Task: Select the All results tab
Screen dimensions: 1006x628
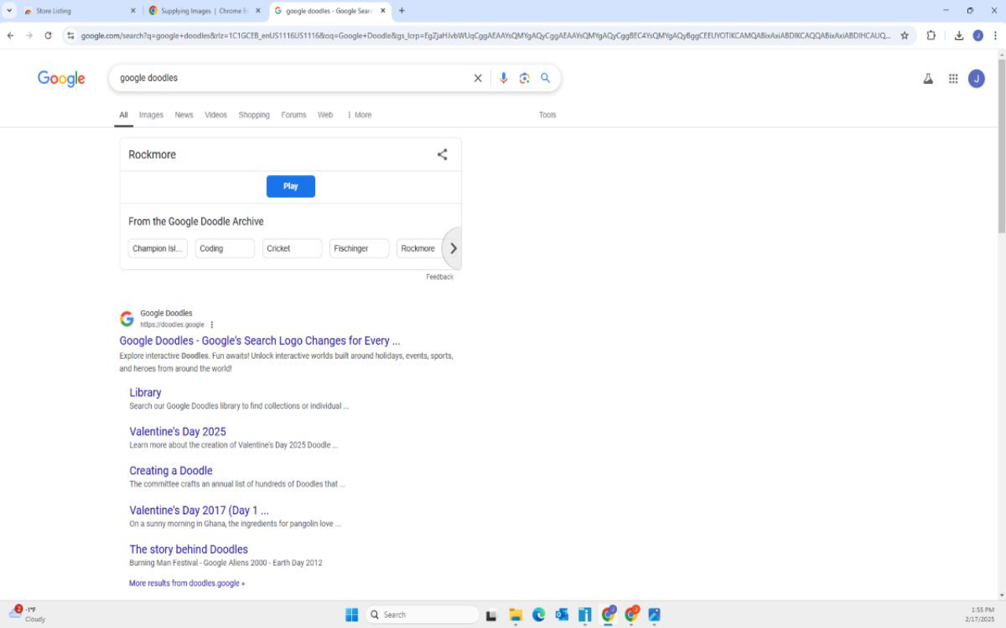Action: coord(123,115)
